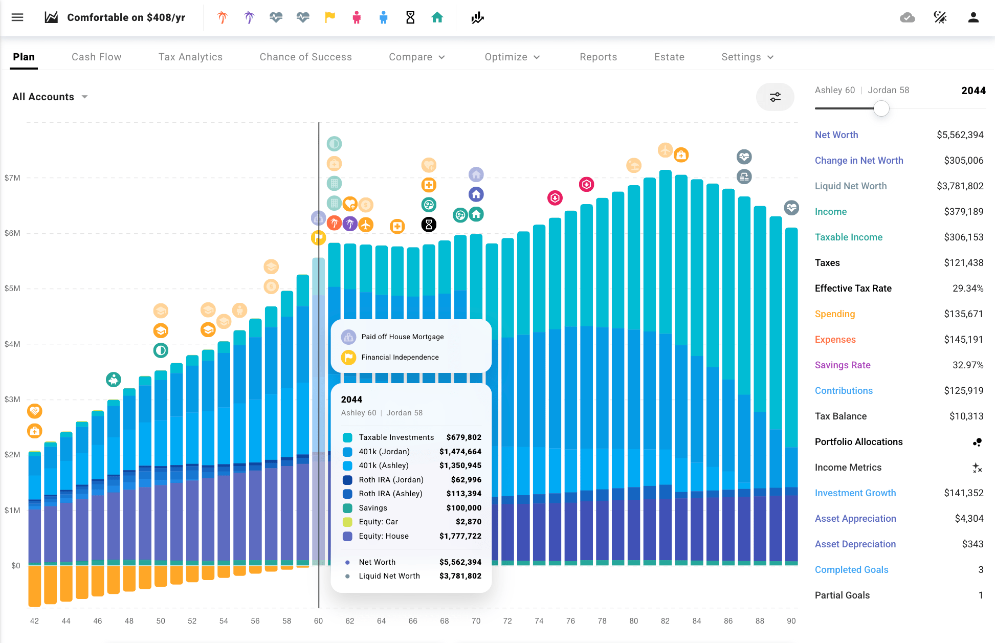This screenshot has height=643, width=995.
Task: Click the hourglass icon in toolbar
Action: tap(410, 17)
